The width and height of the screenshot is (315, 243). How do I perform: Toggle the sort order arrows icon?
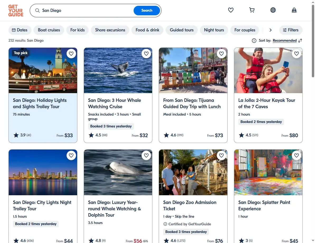coord(300,41)
